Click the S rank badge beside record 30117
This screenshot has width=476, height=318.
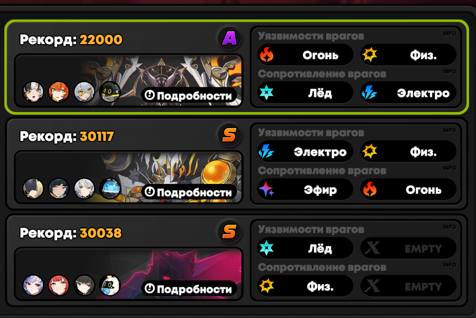229,135
